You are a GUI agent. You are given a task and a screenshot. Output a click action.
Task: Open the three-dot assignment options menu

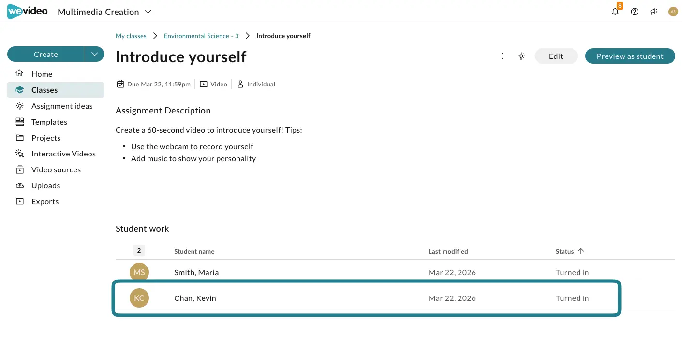(502, 56)
